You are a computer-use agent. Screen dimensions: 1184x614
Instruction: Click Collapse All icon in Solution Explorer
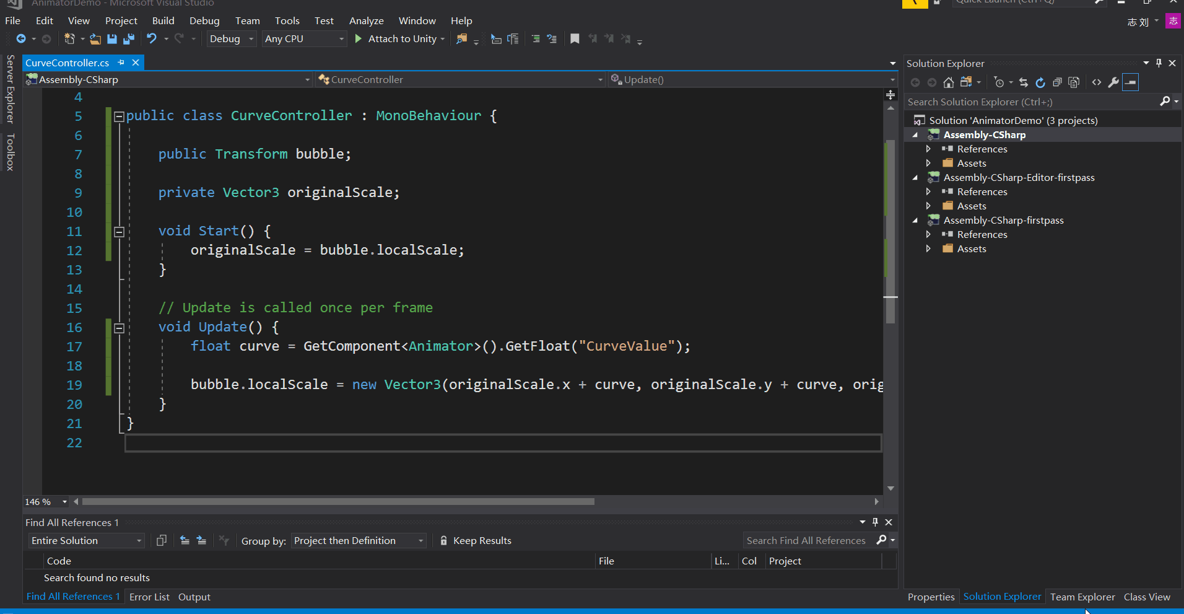pos(1057,82)
